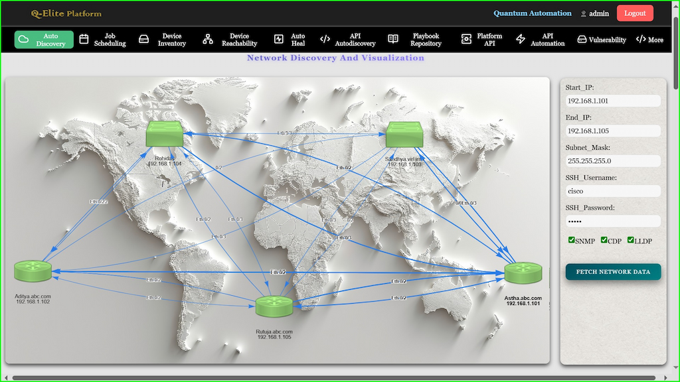Click the Auto Heal pulse icon
Viewport: 680px width, 382px height.
279,40
